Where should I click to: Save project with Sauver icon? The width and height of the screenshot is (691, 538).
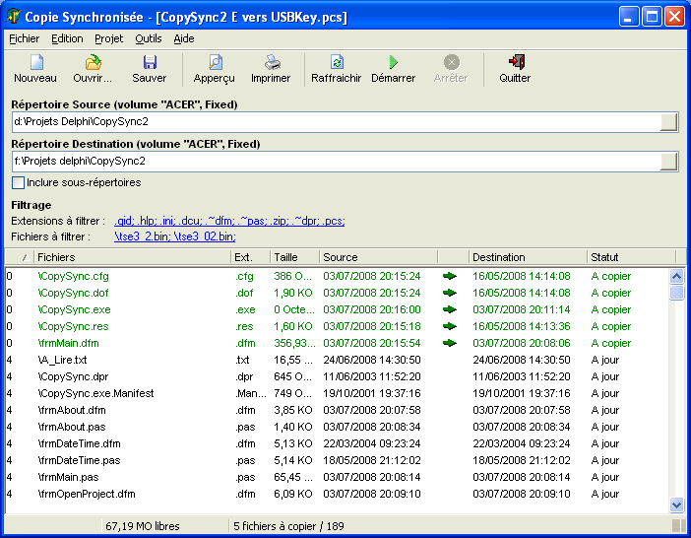(150, 62)
